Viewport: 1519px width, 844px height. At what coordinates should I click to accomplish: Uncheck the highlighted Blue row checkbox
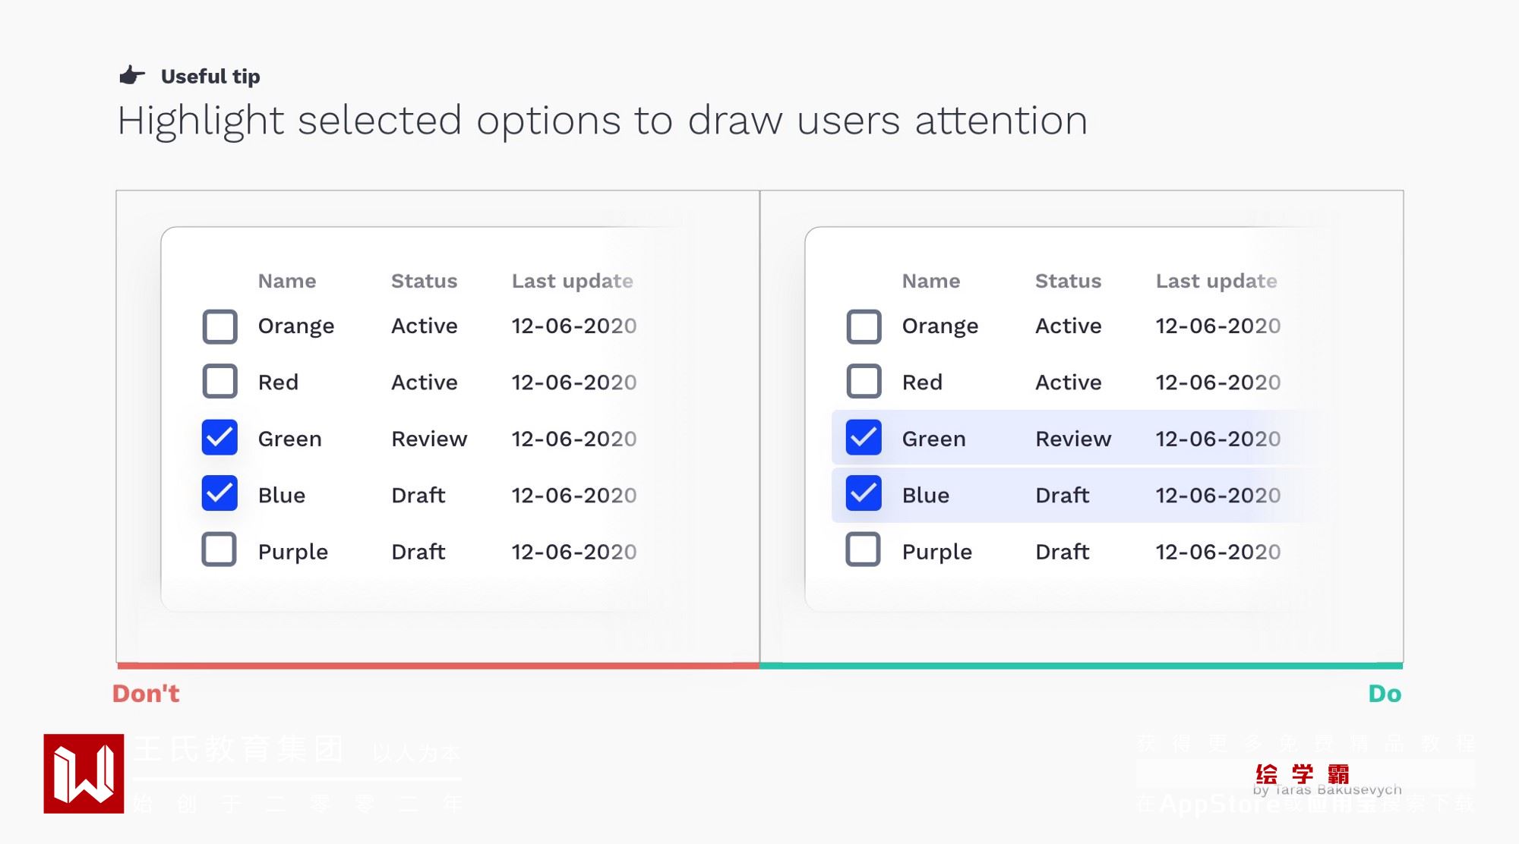[x=864, y=493]
